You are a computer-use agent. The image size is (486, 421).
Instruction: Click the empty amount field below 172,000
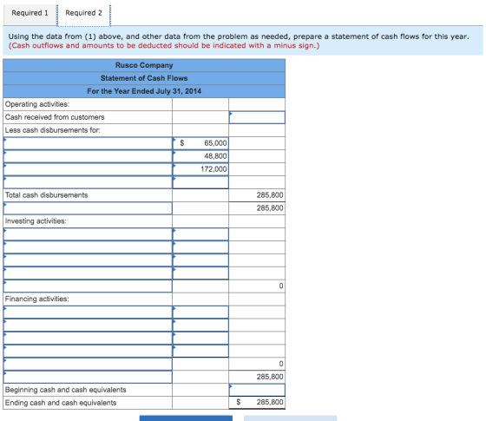(200, 182)
